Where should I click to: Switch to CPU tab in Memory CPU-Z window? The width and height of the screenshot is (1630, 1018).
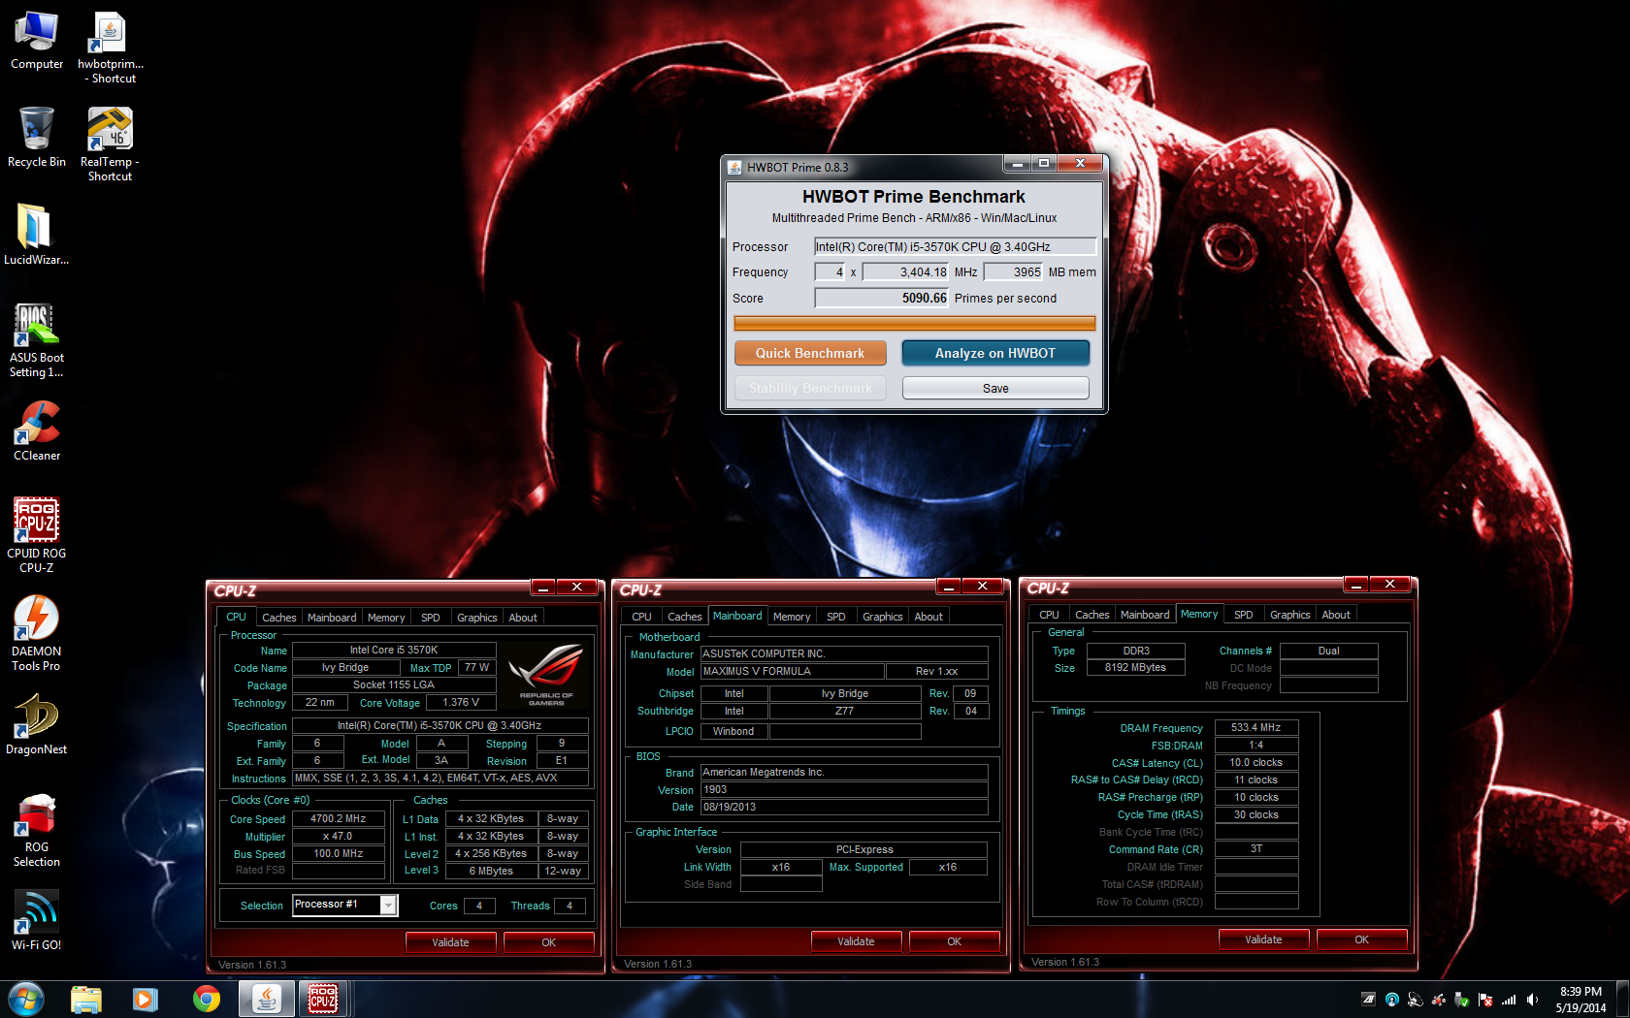pos(1049,615)
